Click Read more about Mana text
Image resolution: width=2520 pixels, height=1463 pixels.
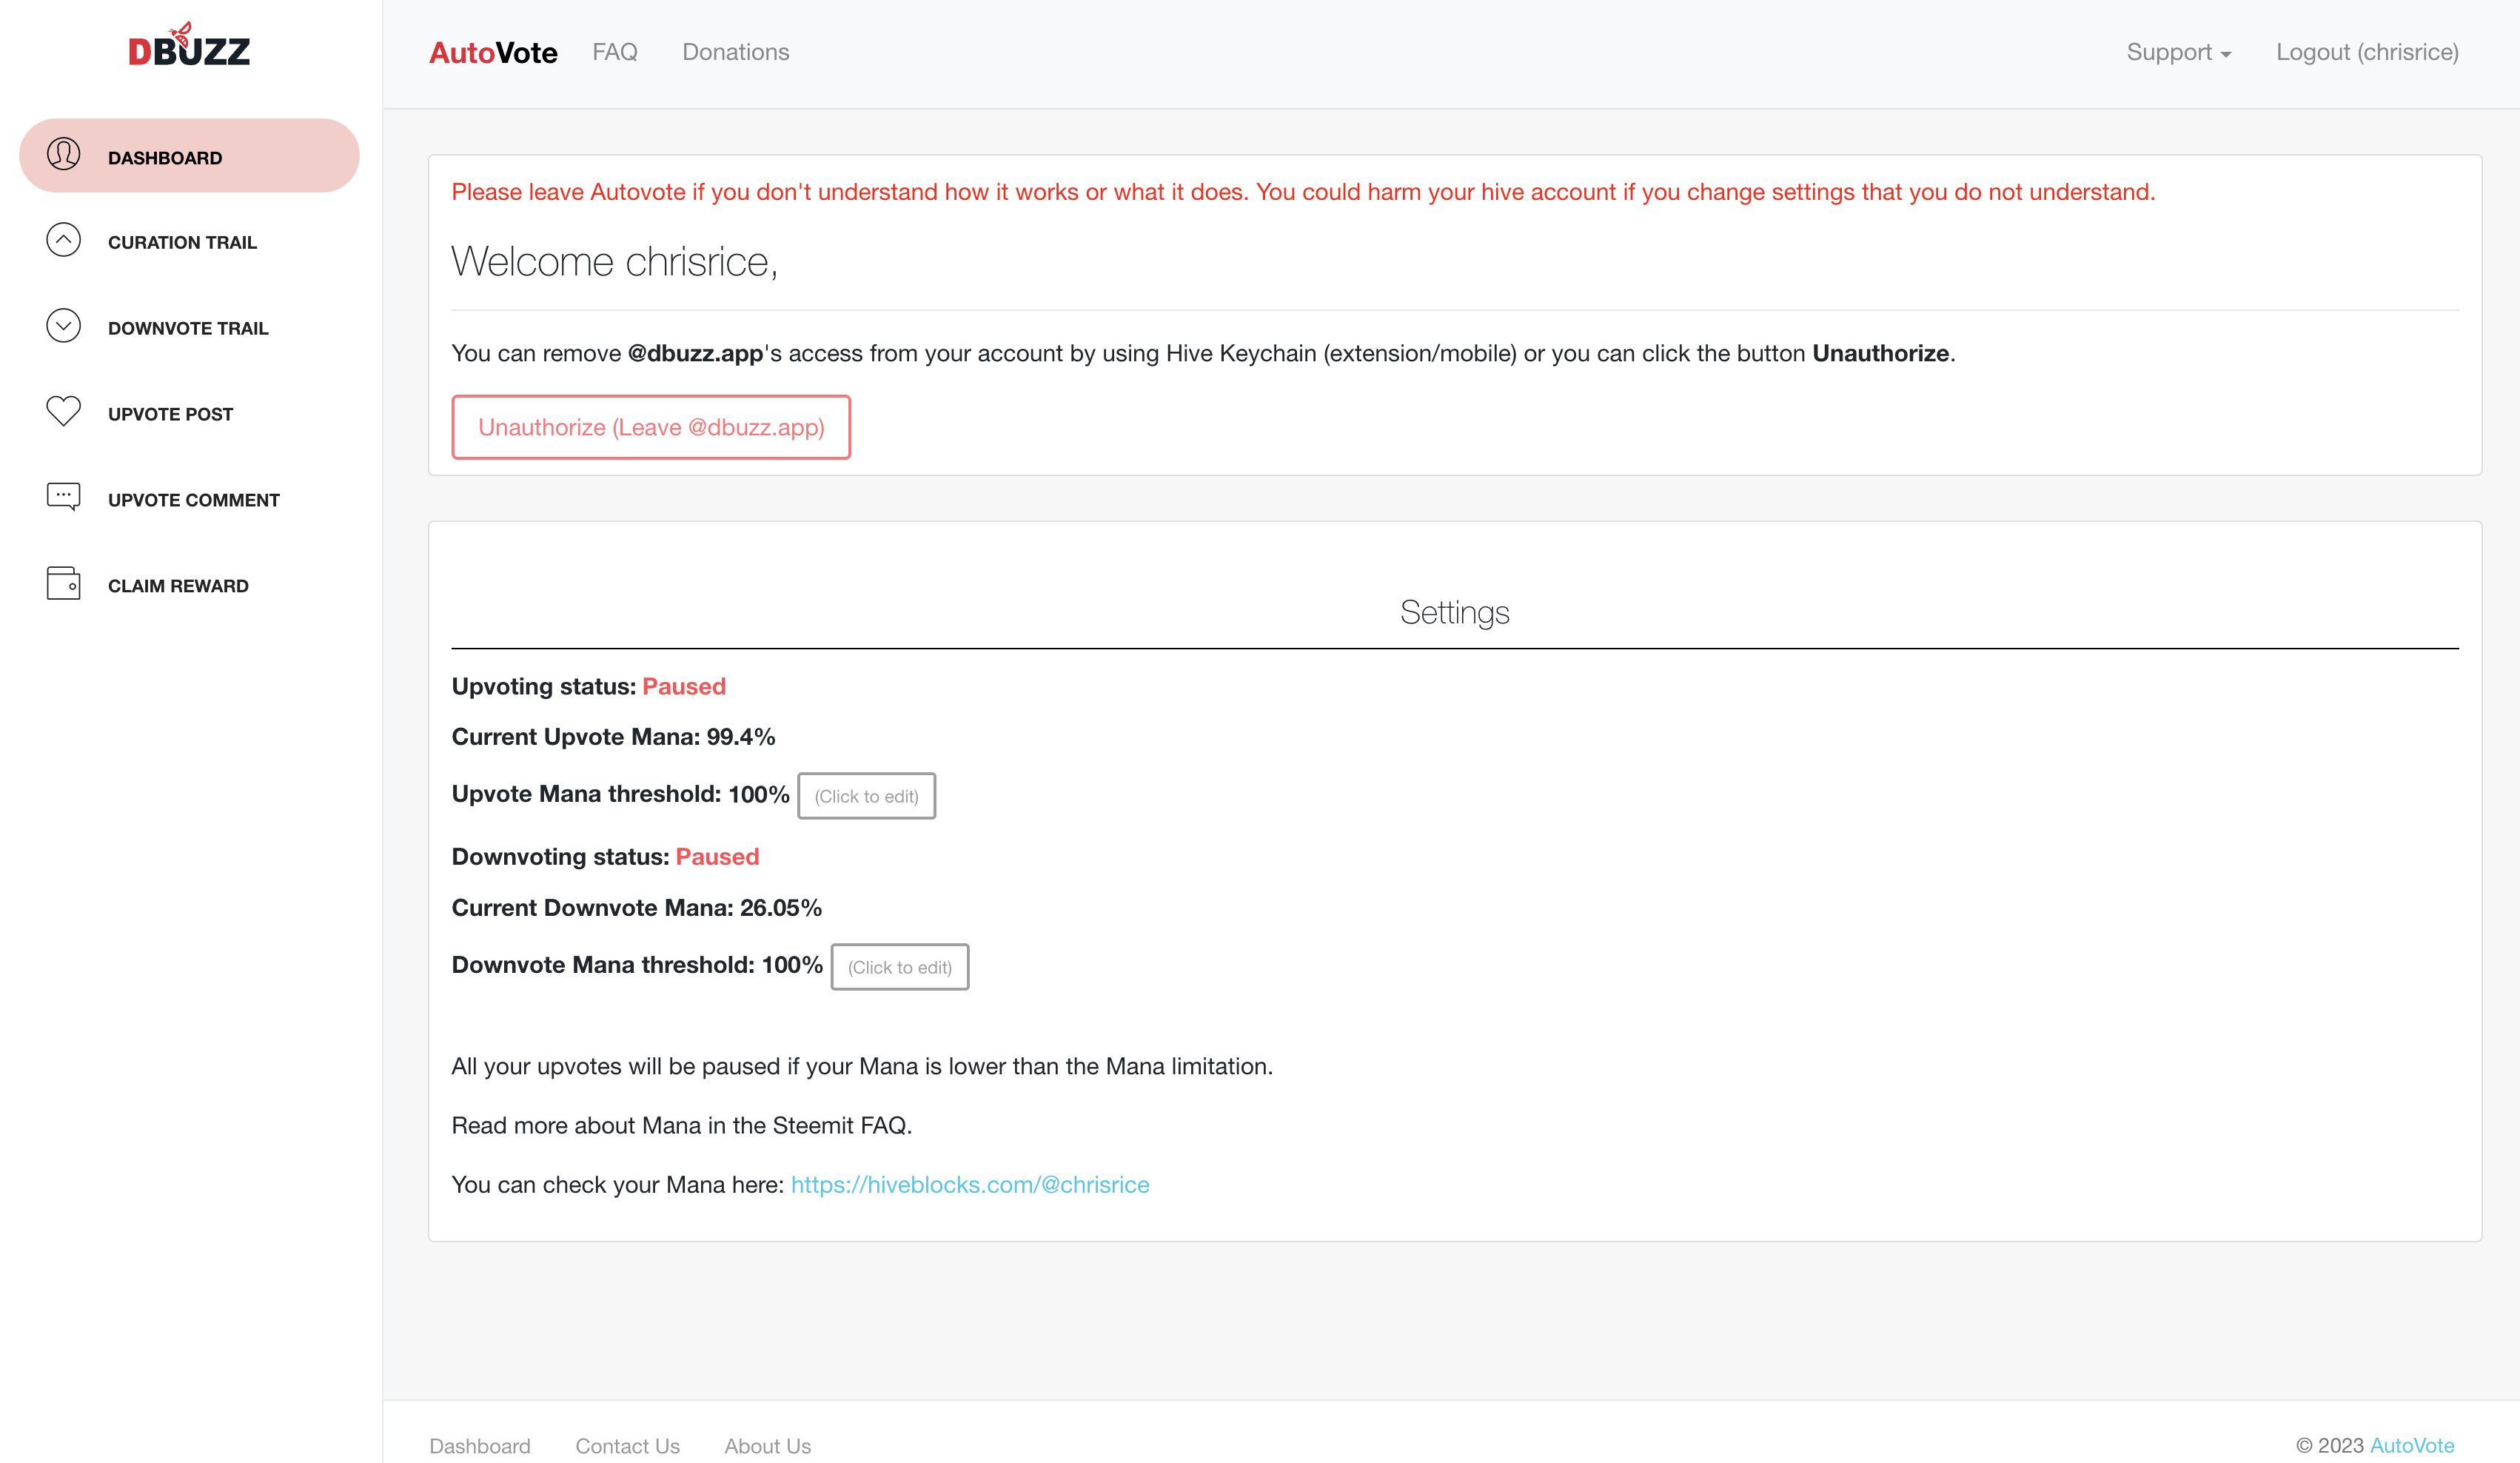[x=682, y=1125]
